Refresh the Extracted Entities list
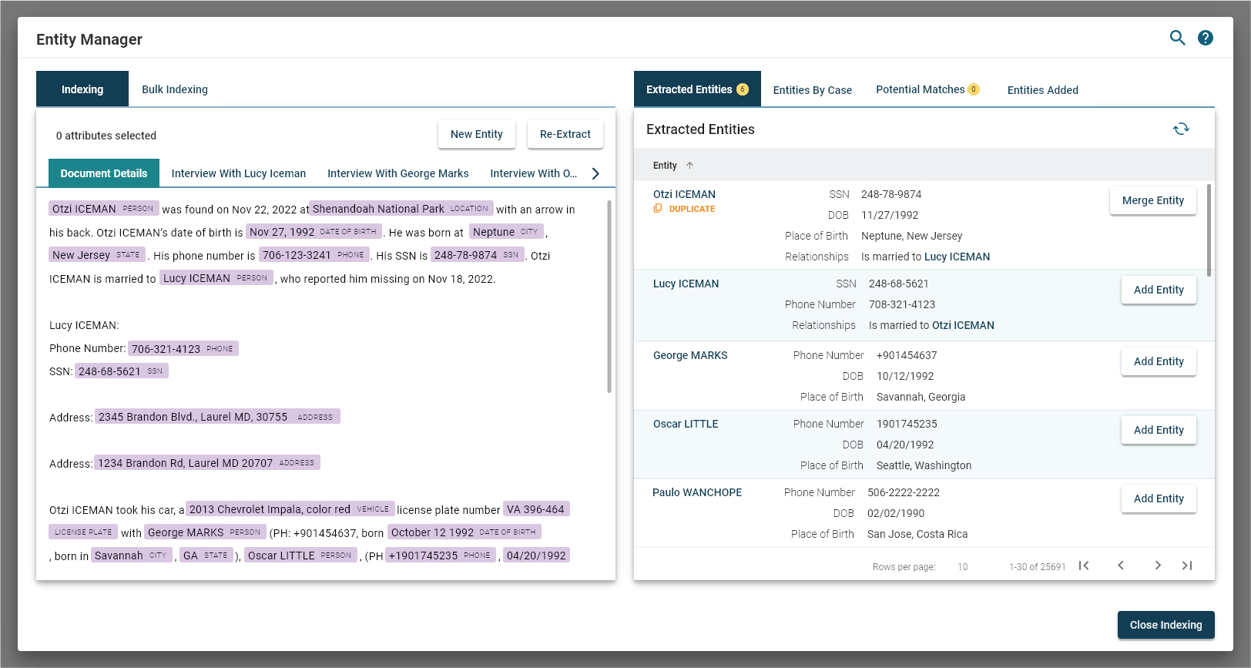The width and height of the screenshot is (1251, 668). point(1181,129)
